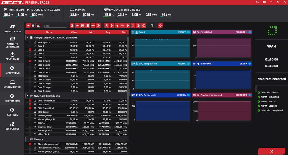Select the Core 3 Usage row
Image resolution: width=288 pixels, height=155 pixels.
77,91
